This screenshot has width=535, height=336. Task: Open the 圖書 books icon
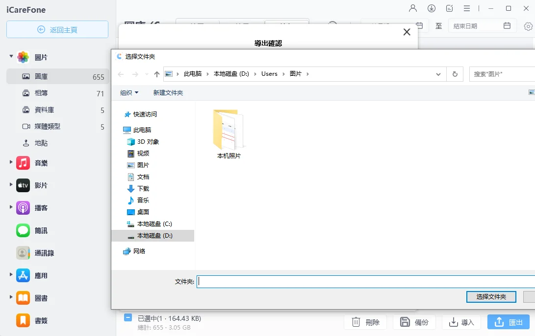[x=23, y=298]
